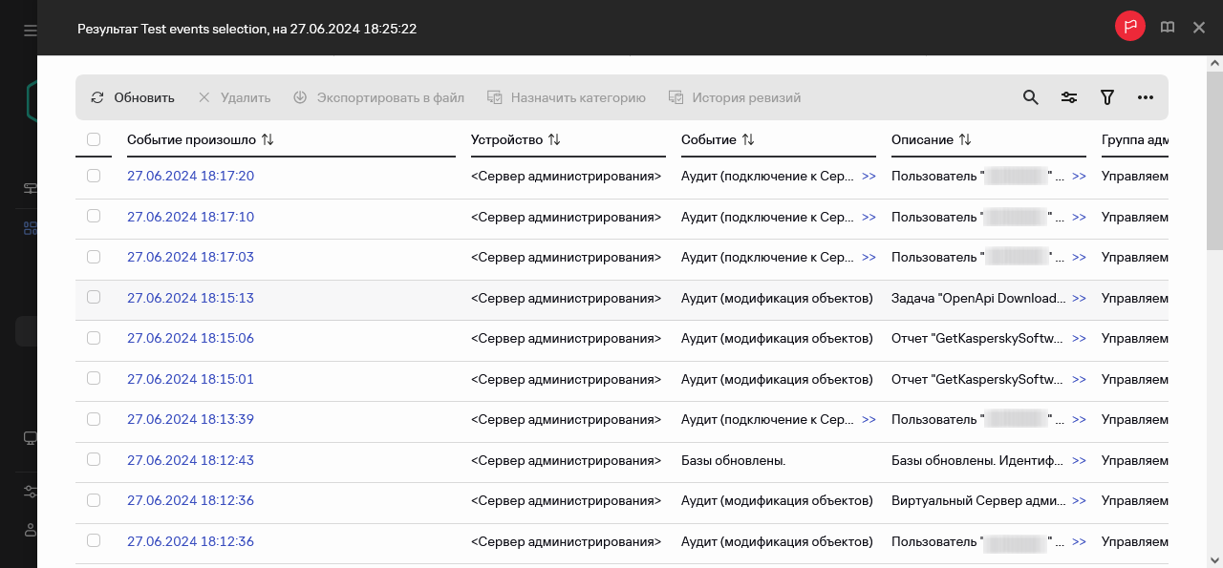Open the help book icon
The width and height of the screenshot is (1223, 568).
[x=1168, y=28]
